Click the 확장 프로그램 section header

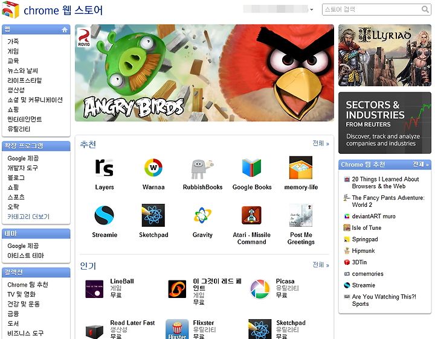coord(36,146)
